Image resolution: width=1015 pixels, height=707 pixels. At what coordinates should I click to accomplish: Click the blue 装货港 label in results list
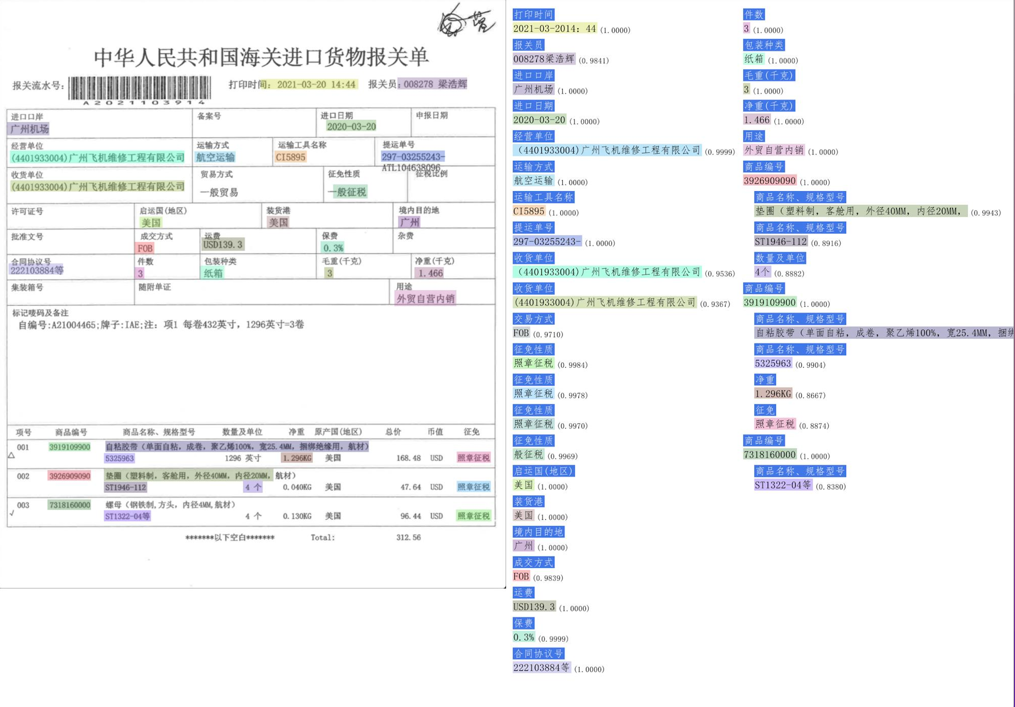(528, 502)
